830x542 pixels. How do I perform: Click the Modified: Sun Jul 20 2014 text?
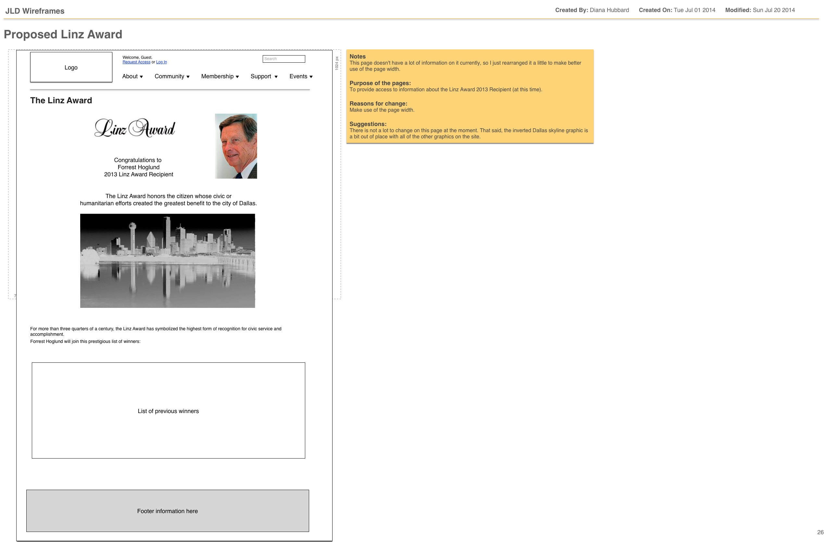coord(760,10)
